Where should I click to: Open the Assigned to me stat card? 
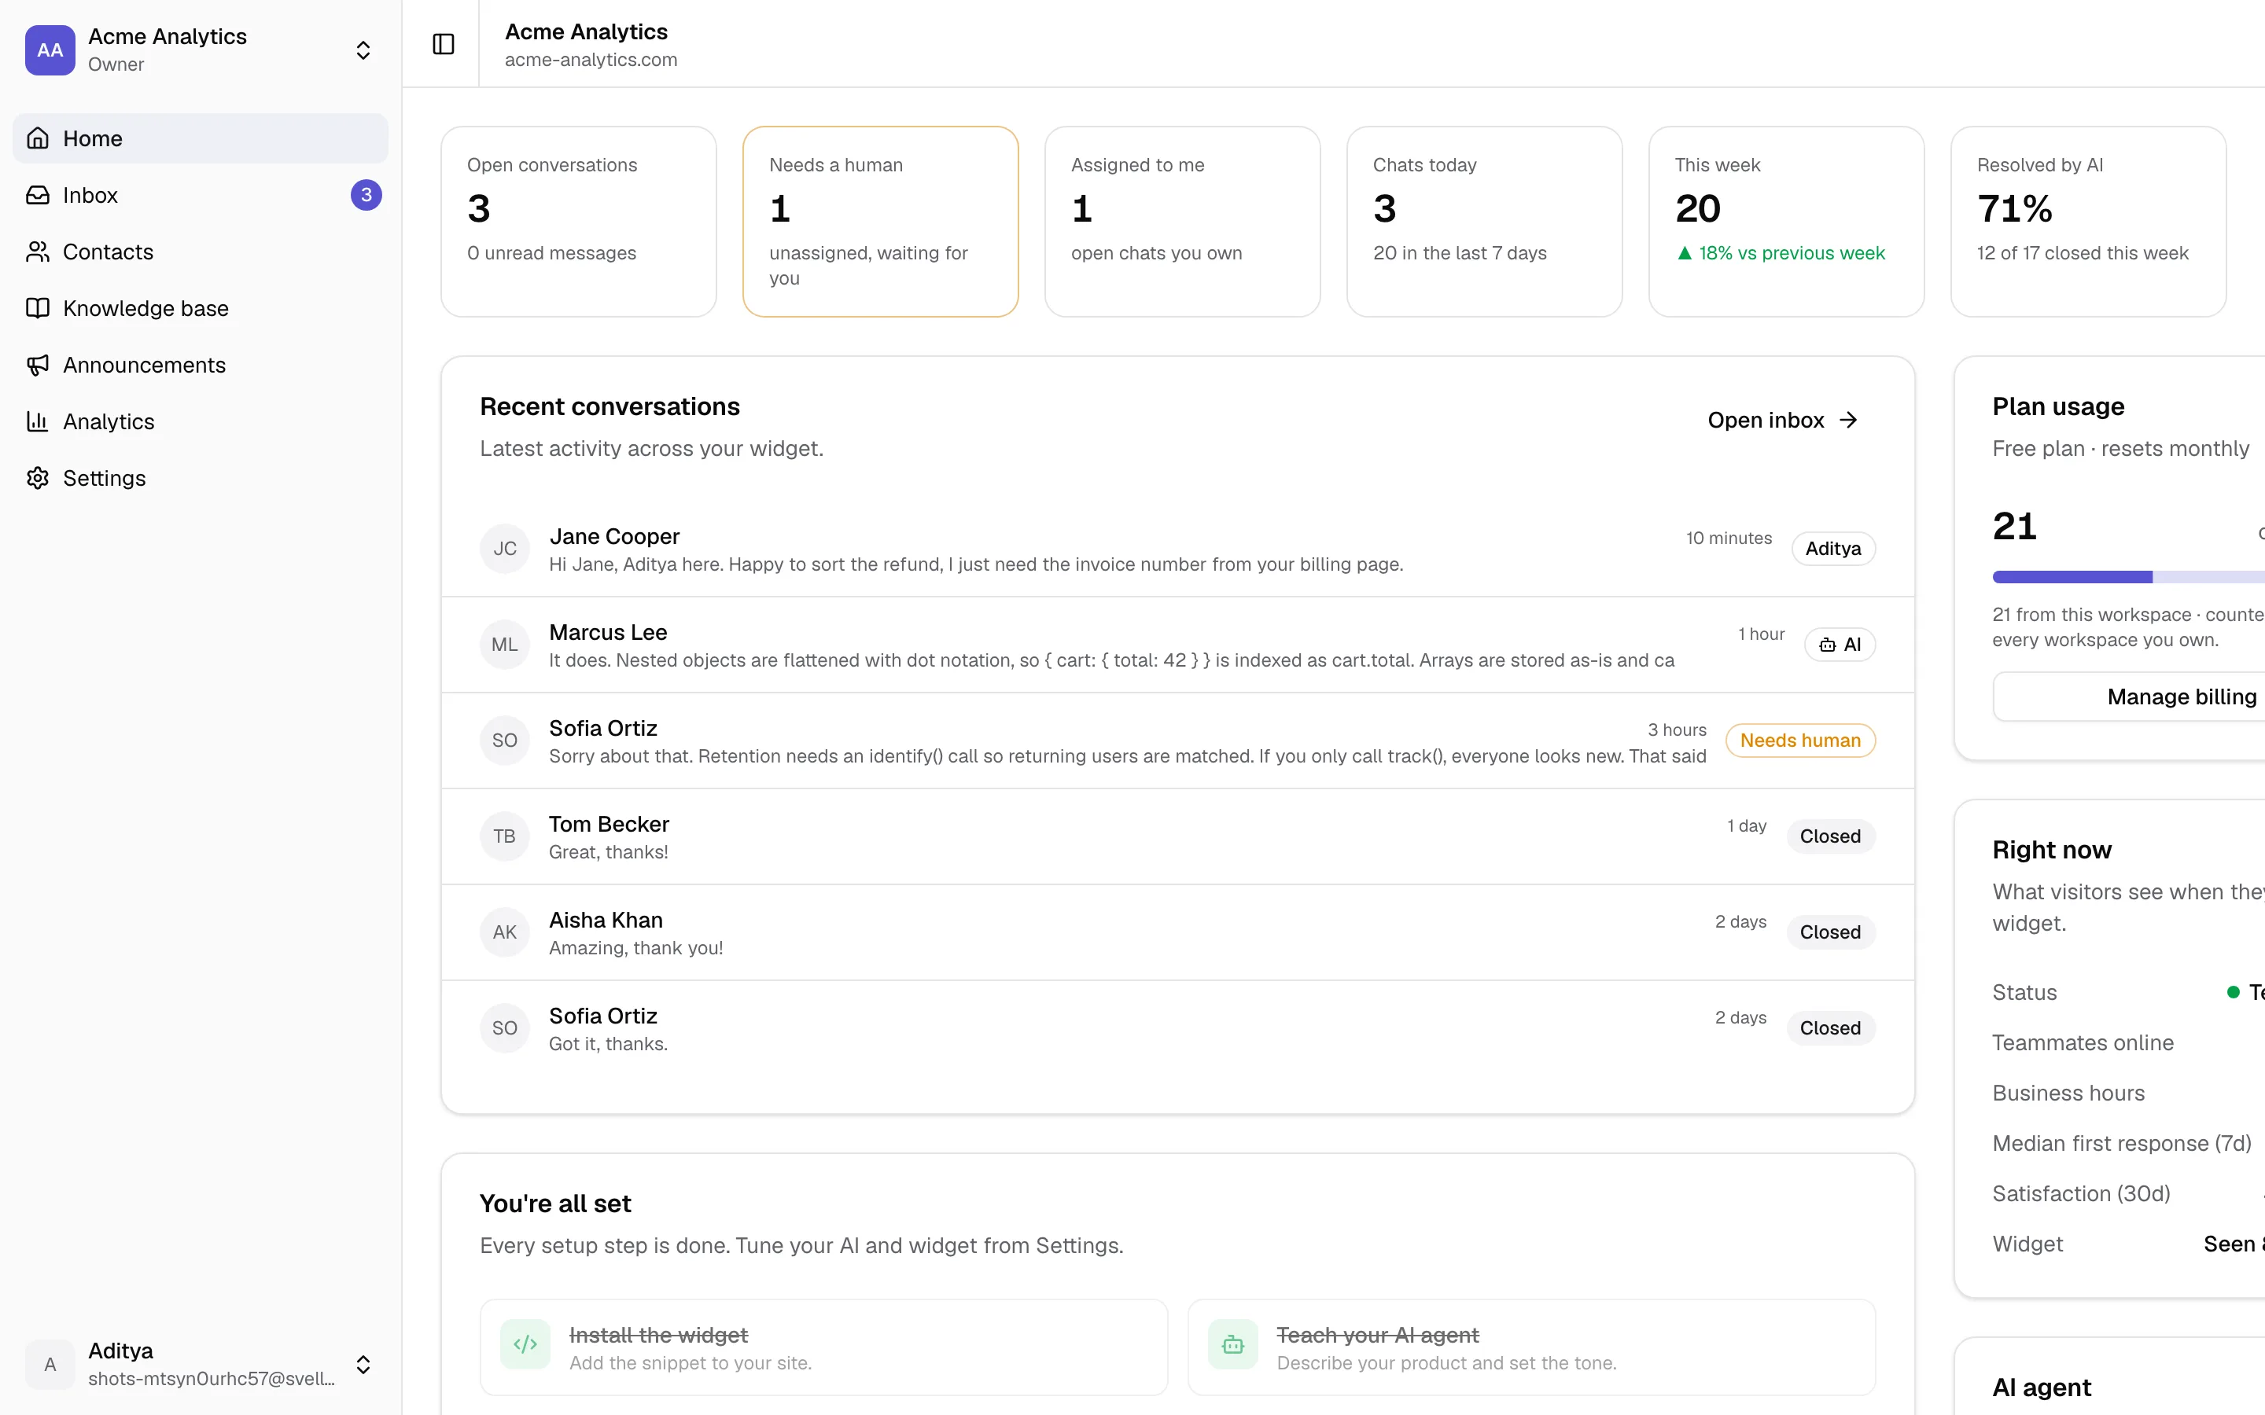tap(1182, 222)
